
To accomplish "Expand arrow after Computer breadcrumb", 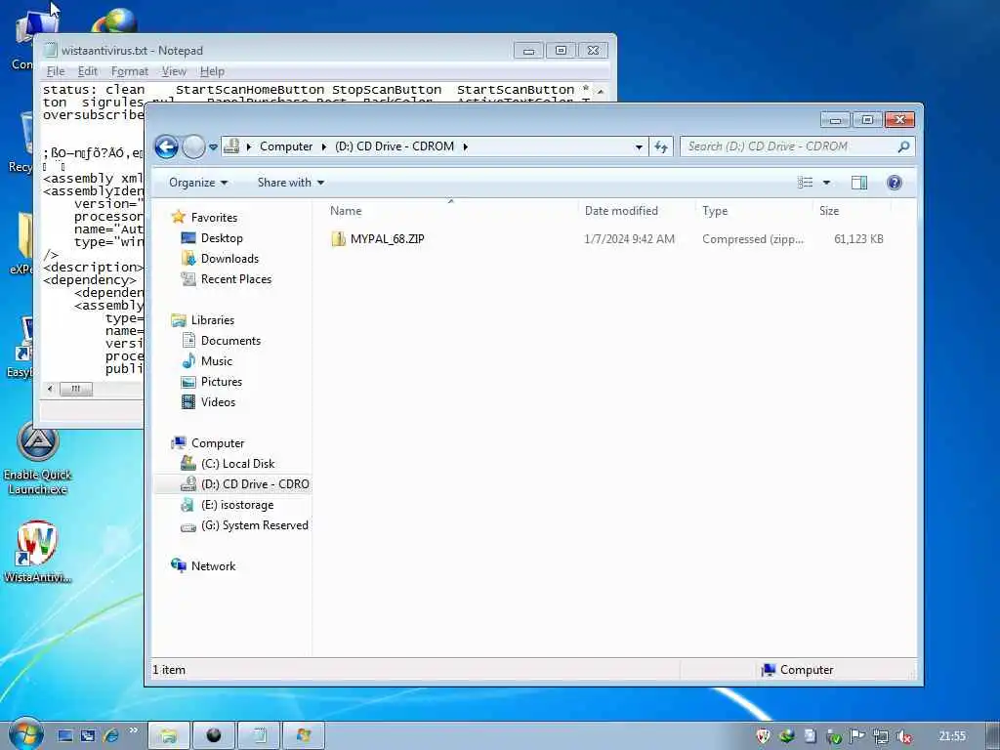I will click(324, 146).
